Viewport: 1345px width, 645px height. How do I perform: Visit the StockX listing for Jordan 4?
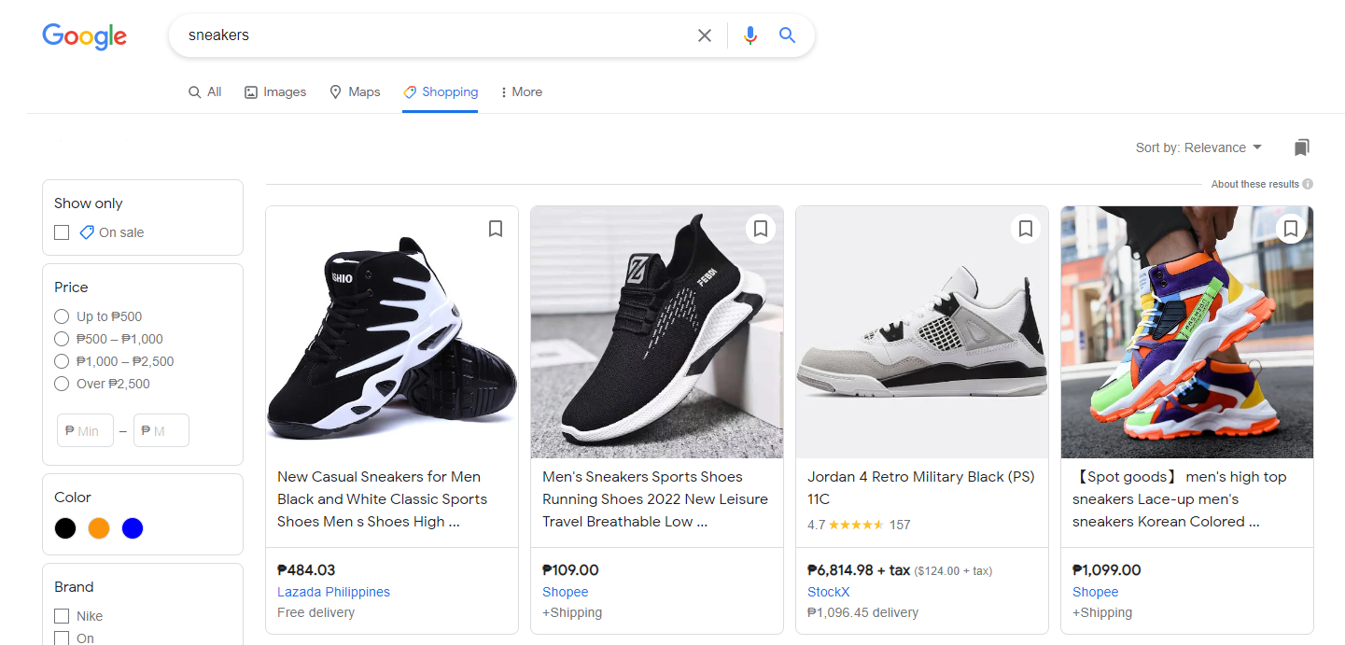coord(828,591)
